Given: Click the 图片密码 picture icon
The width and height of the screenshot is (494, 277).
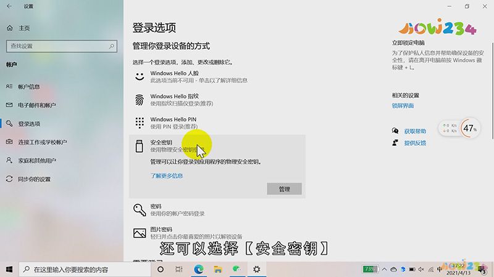Looking at the screenshot, I should pos(140,233).
